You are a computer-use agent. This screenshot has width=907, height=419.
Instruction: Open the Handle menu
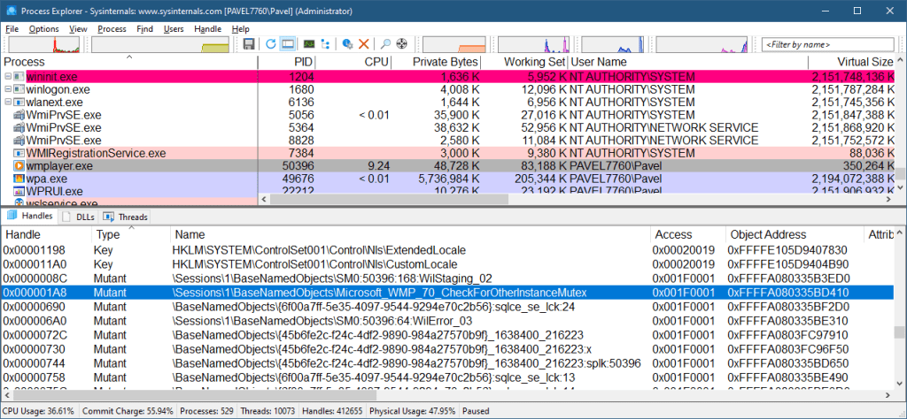tap(207, 29)
